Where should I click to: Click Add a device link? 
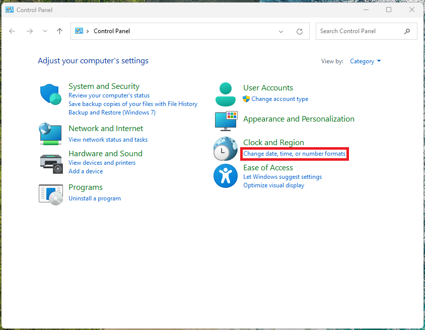point(86,171)
